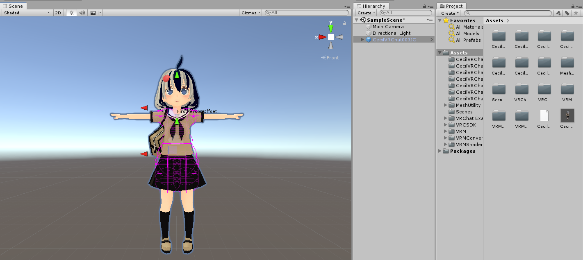
Task: Open the Shaded draw mode dropdown
Action: (x=26, y=13)
